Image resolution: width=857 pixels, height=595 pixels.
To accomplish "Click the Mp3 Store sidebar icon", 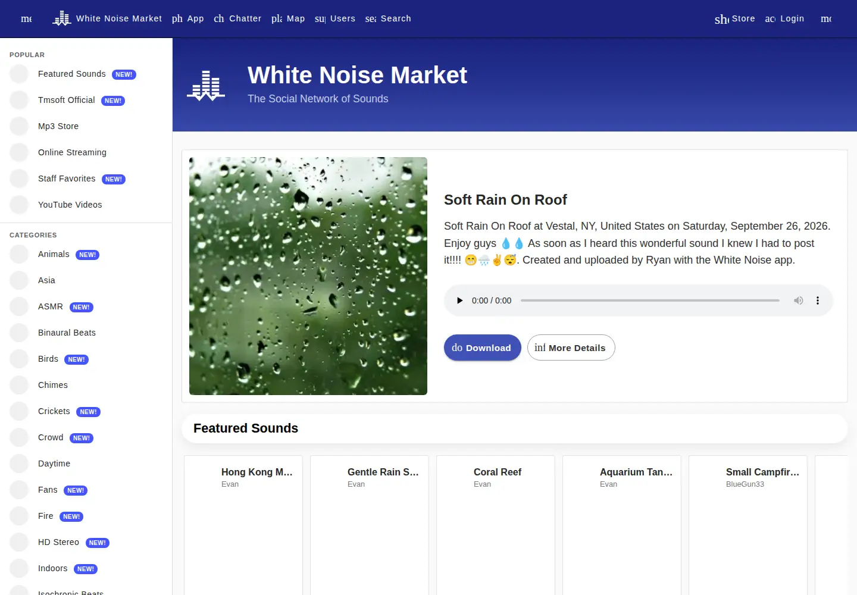I will (x=19, y=126).
